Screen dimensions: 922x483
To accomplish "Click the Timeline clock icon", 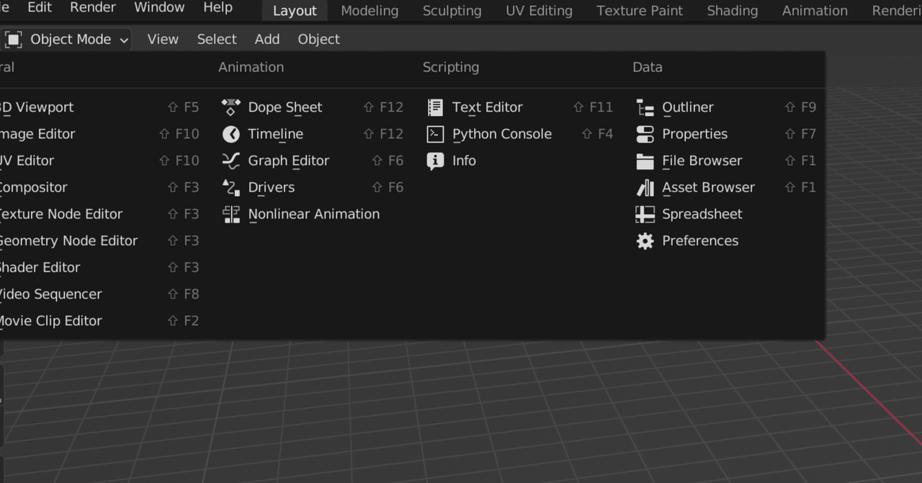I will [x=230, y=134].
